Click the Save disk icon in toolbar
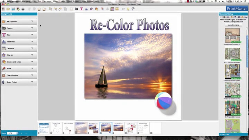The image size is (249, 140). (x=13, y=9)
